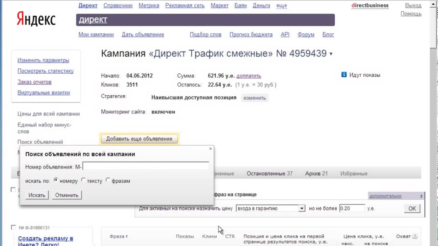Click Единый набор минус-слов
Image resolution: width=438 pixels, height=246 pixels.
[44, 128]
